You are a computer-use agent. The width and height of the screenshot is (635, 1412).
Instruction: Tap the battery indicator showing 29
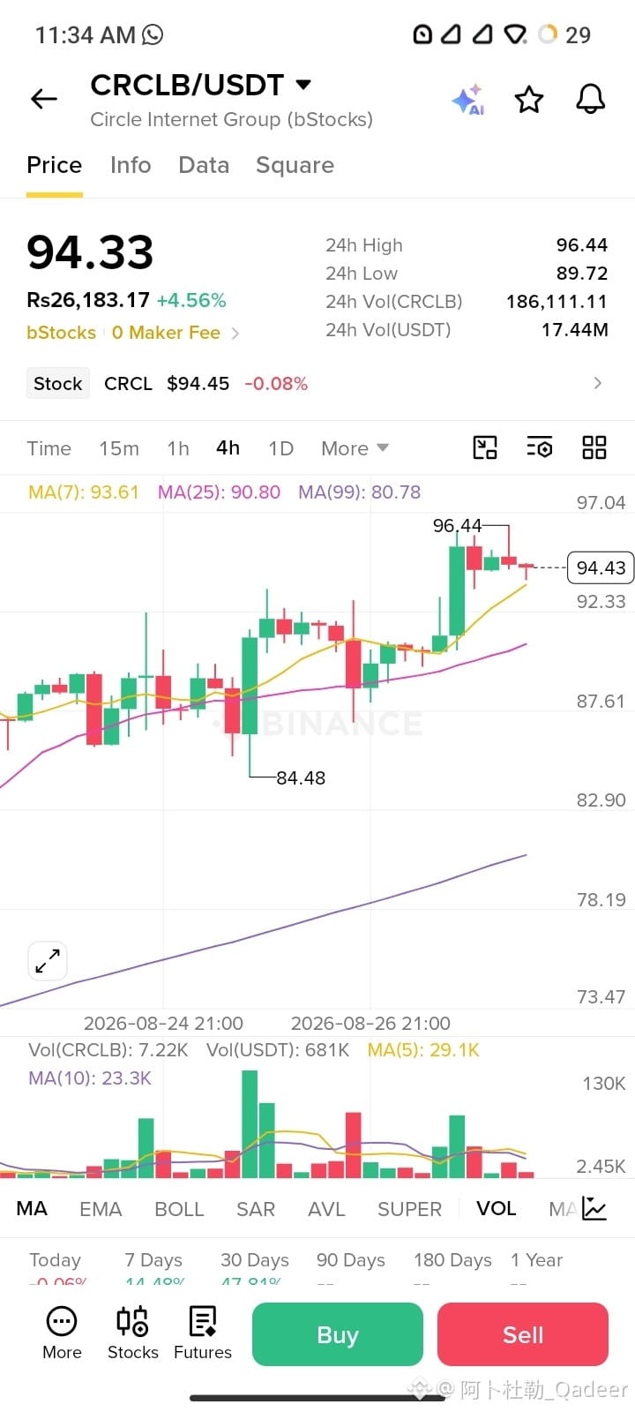[564, 34]
